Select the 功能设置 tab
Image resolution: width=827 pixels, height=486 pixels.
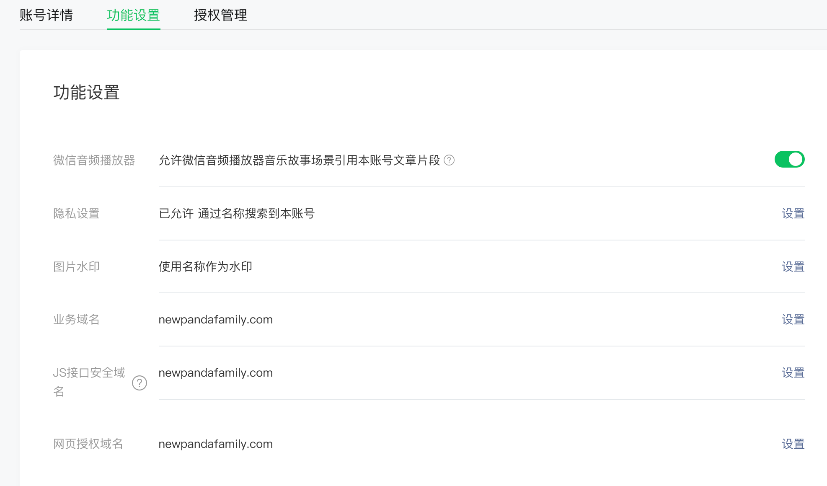(133, 16)
